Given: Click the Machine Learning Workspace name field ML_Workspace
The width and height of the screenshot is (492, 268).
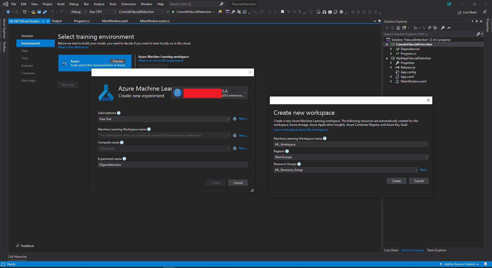Looking at the screenshot, I should tap(351, 145).
